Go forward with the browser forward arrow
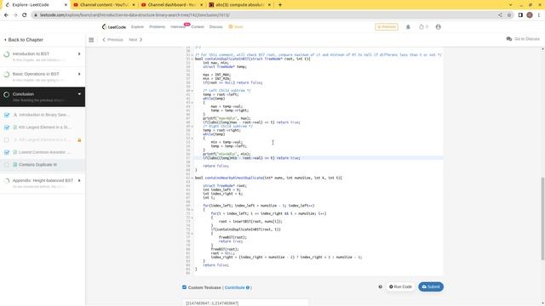545x306 pixels. click(15, 15)
